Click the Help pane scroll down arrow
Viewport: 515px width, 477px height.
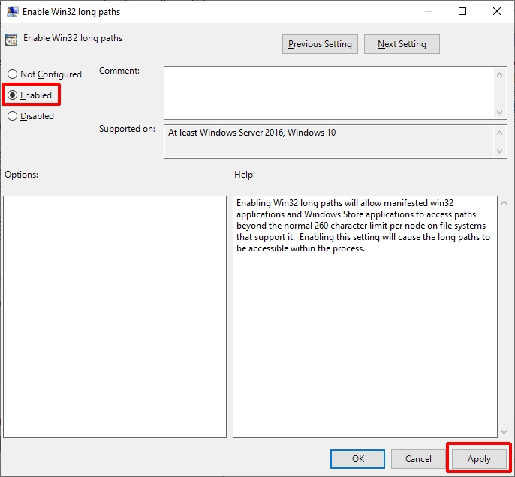(503, 431)
